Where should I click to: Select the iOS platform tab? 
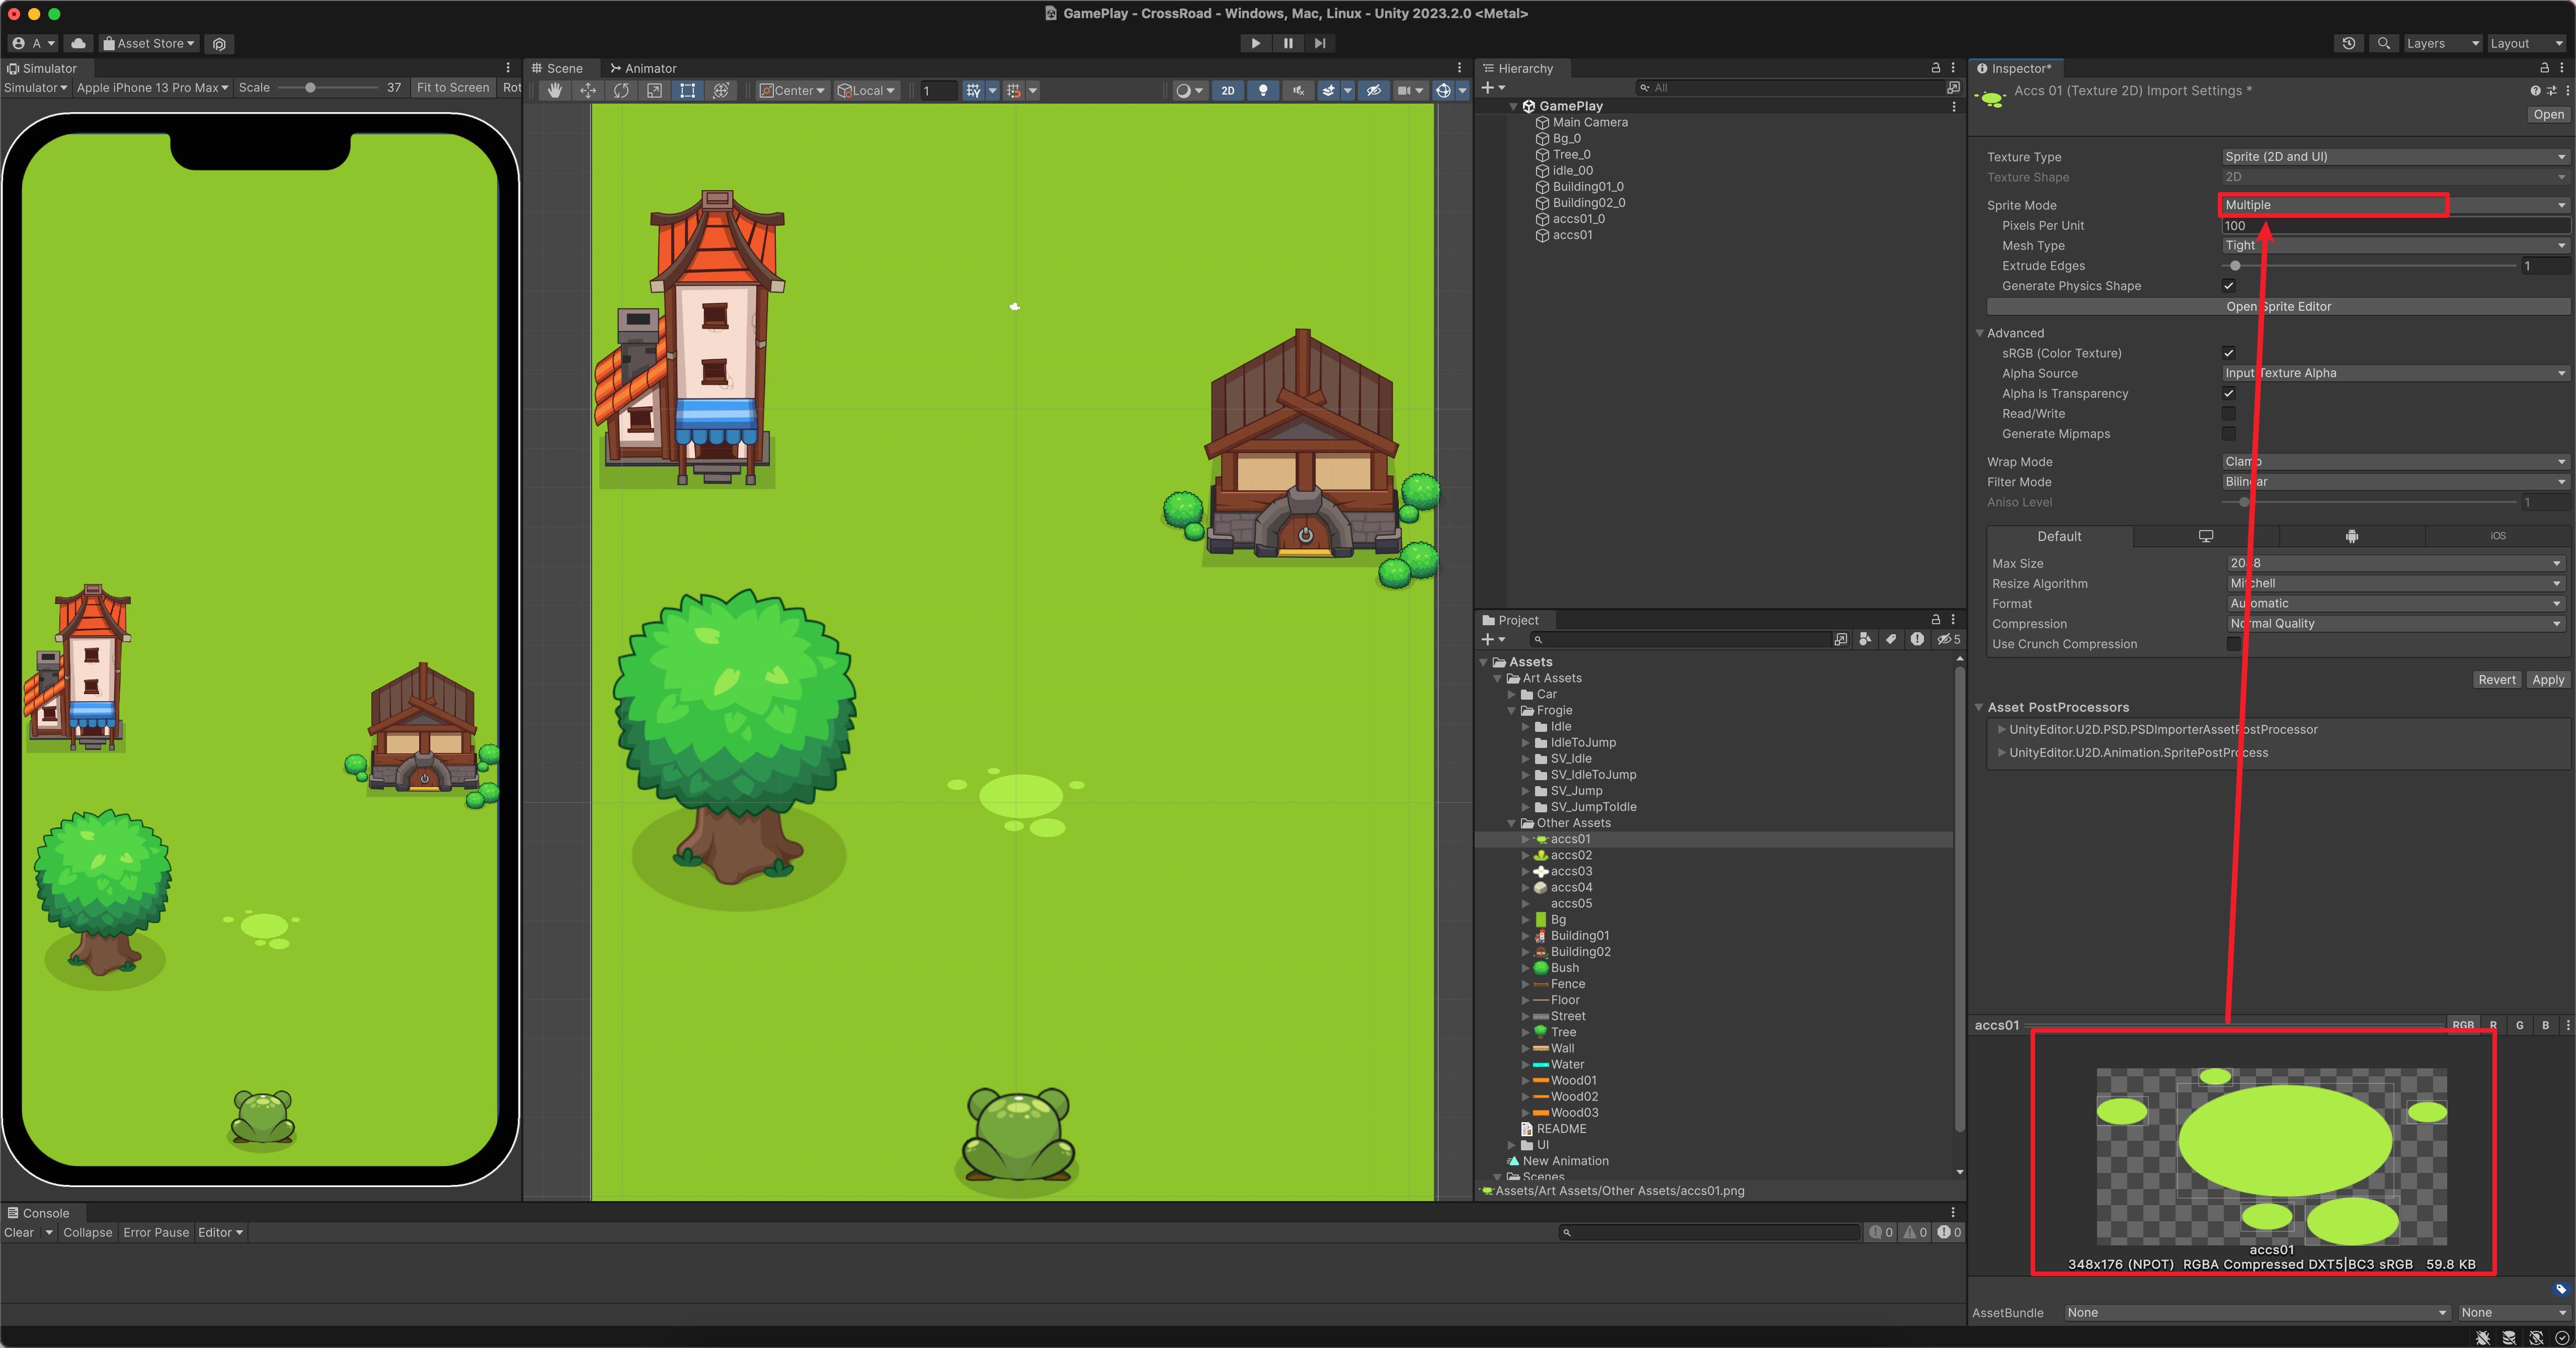[2498, 536]
